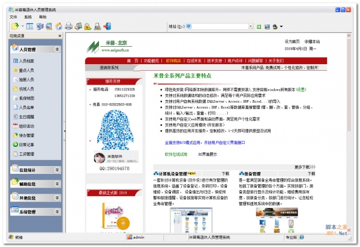Image resolution: width=360 pixels, height=247 pixels.
Task: Click 下载 beside 计算机设备管理
Action: tap(225, 174)
